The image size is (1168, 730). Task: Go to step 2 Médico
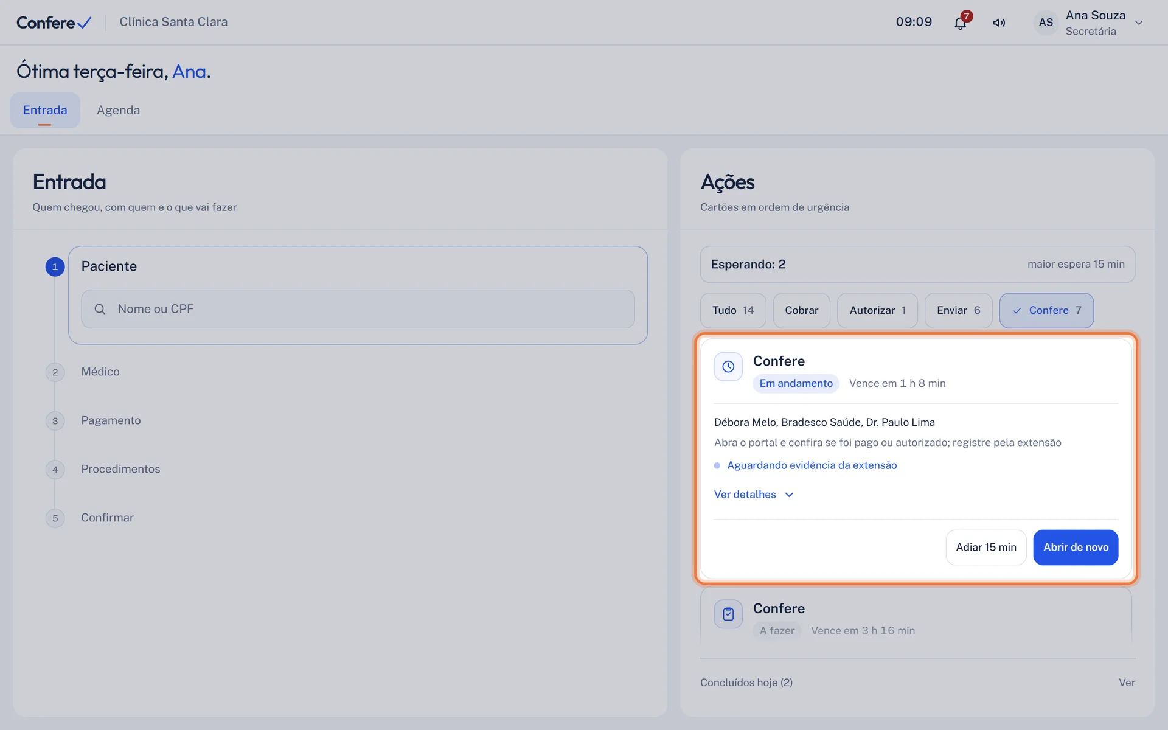coord(100,372)
